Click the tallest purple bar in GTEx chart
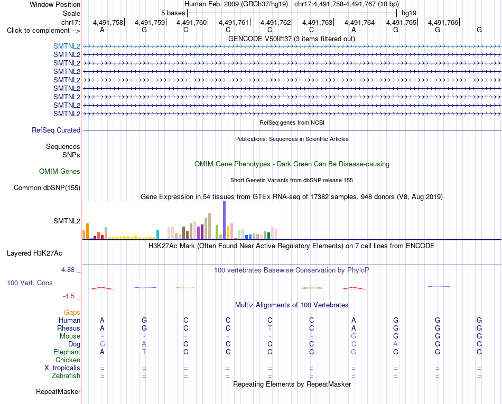This screenshot has width=502, height=404. coord(224,220)
